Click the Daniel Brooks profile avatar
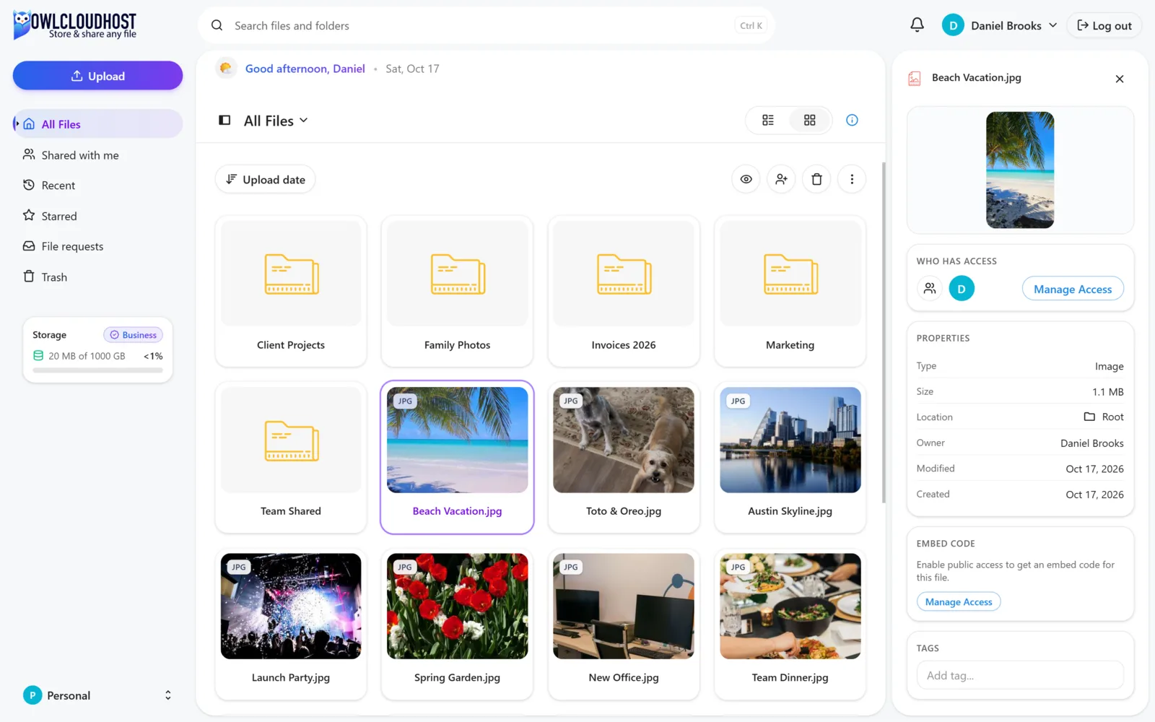1155x722 pixels. tap(953, 25)
